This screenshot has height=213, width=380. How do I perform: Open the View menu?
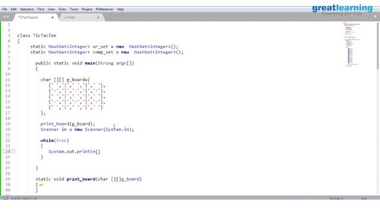pos(51,9)
